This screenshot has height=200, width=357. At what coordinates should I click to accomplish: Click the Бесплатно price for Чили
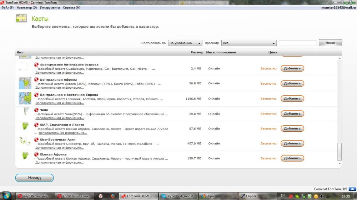[268, 114]
